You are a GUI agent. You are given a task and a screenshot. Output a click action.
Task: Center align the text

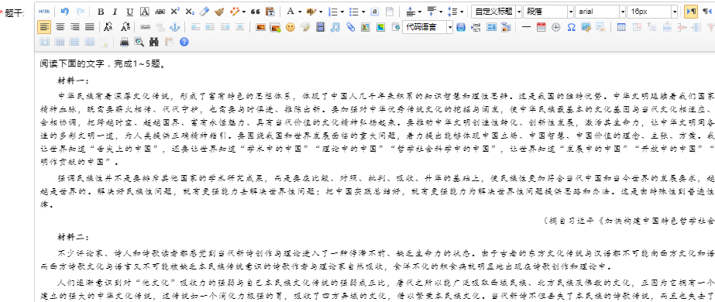60,27
